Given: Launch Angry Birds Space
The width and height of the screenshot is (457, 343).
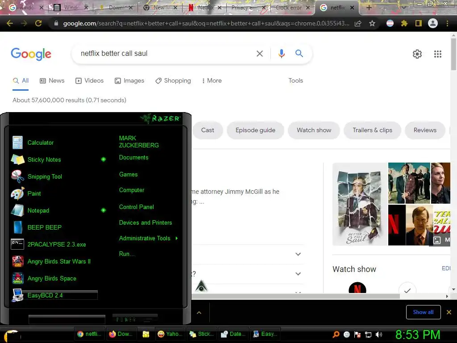Looking at the screenshot, I should 52,278.
